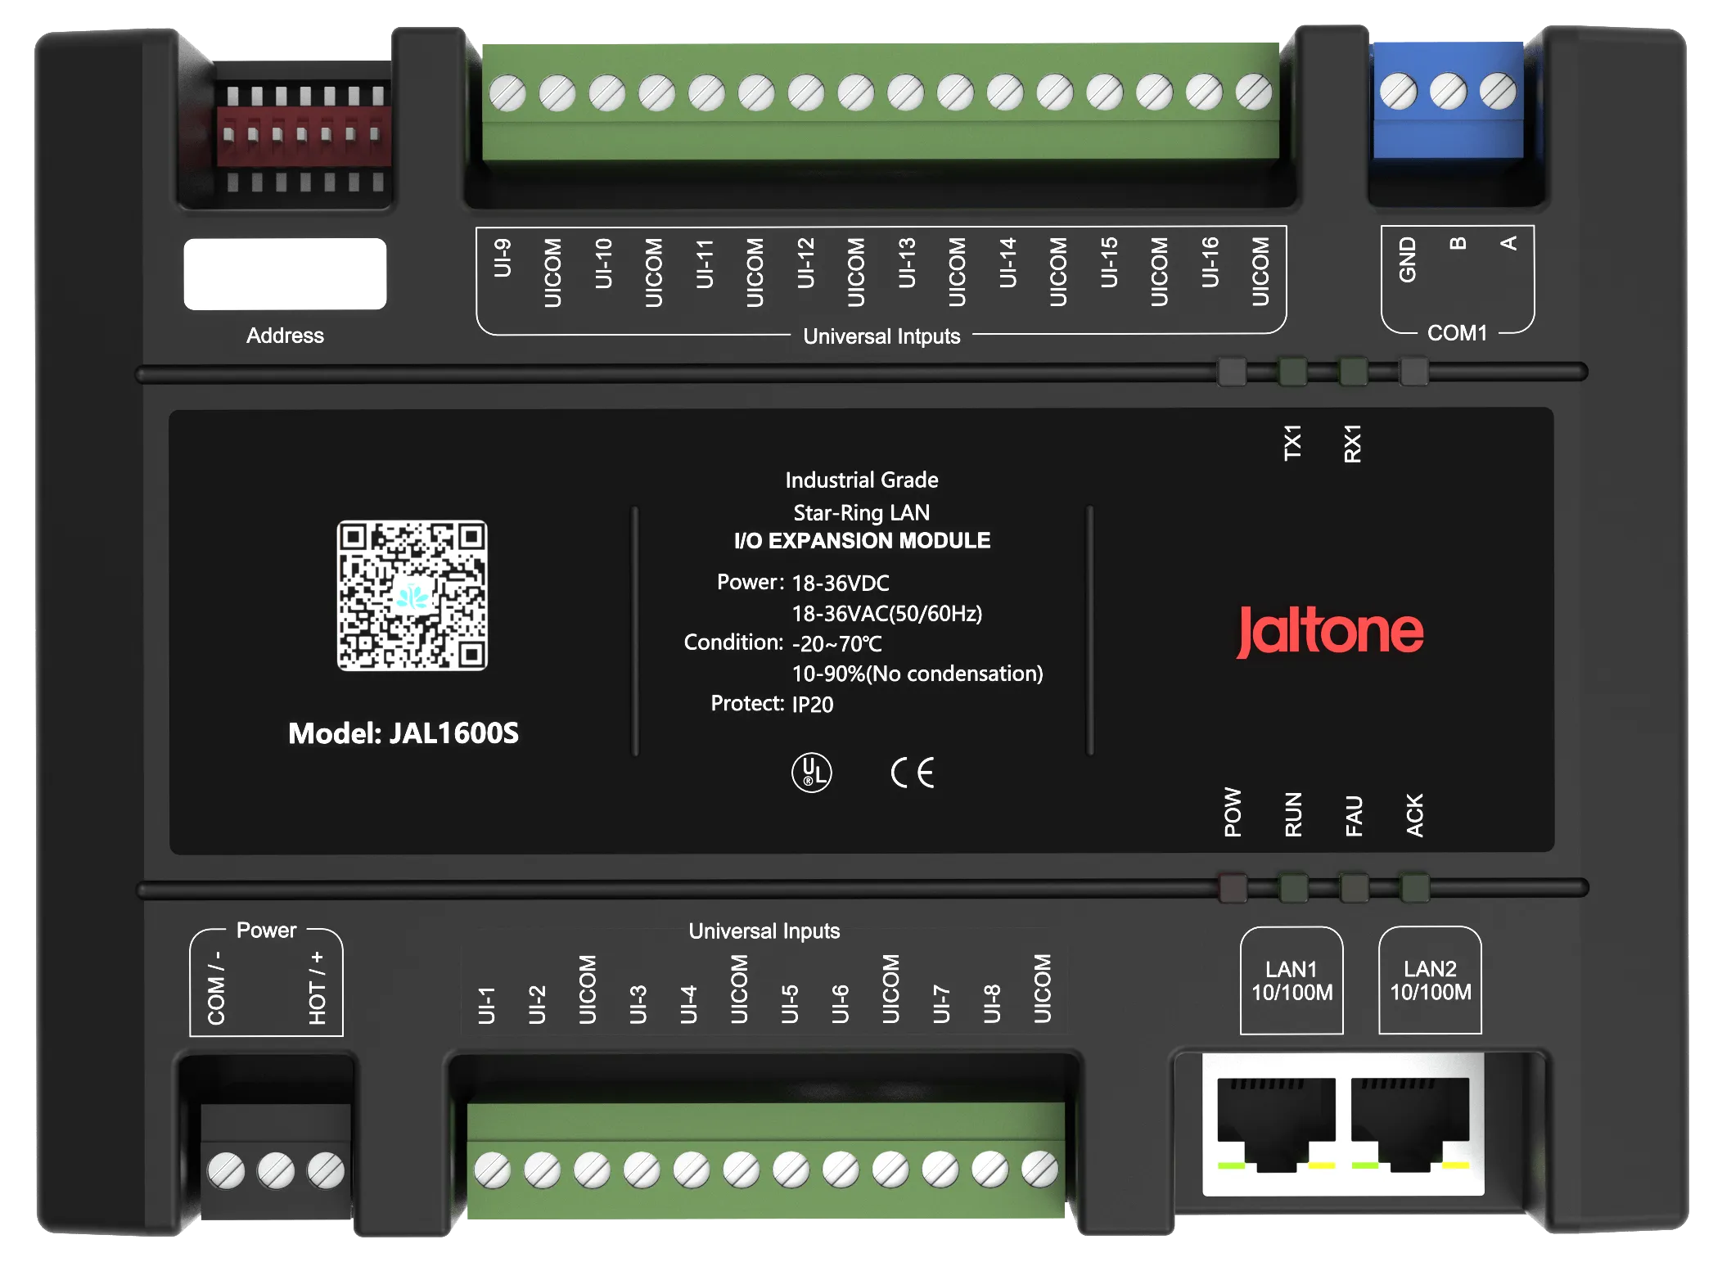Click the UI-14 terminal label
Screen dimensions: 1722x1262
[x=1008, y=263]
